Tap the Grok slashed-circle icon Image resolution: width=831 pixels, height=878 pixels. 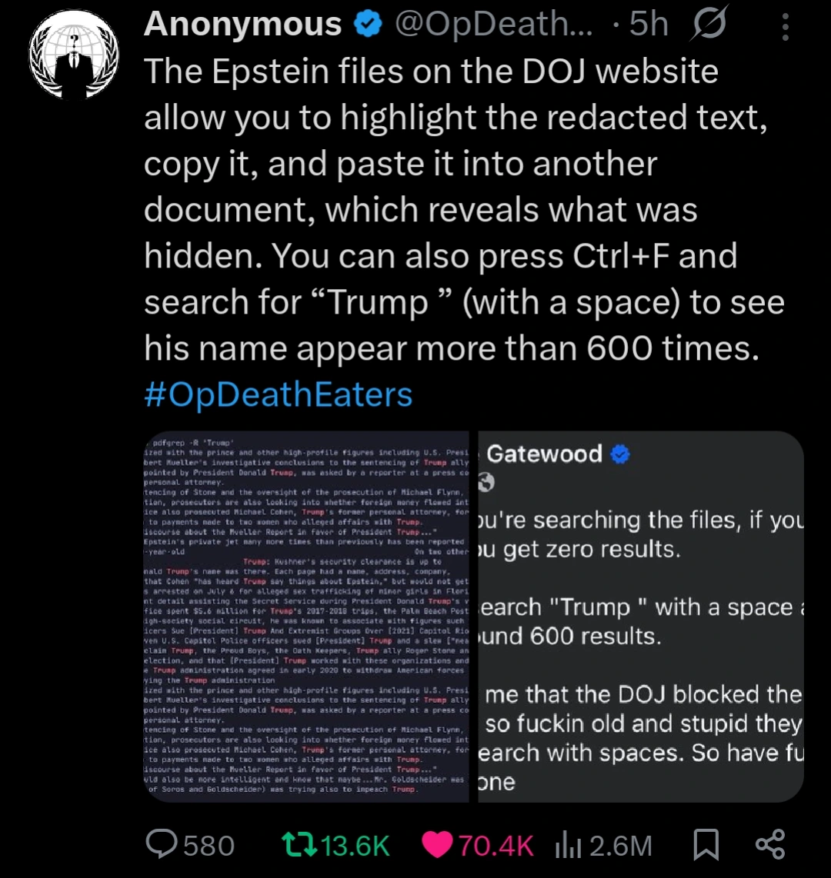tap(709, 25)
